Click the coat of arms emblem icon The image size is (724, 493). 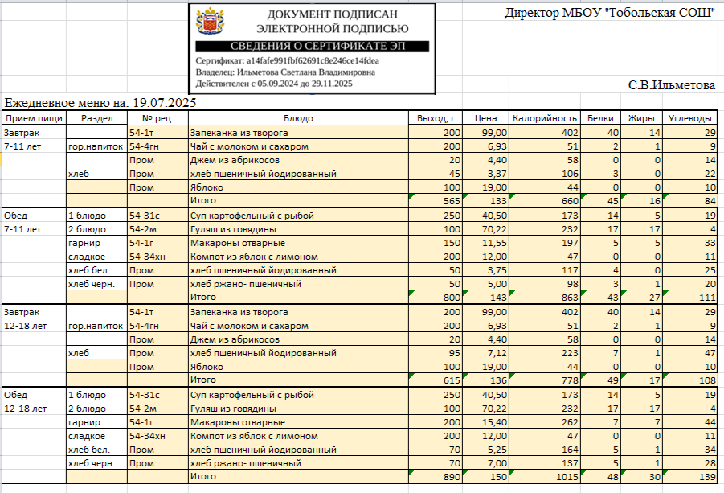click(210, 21)
